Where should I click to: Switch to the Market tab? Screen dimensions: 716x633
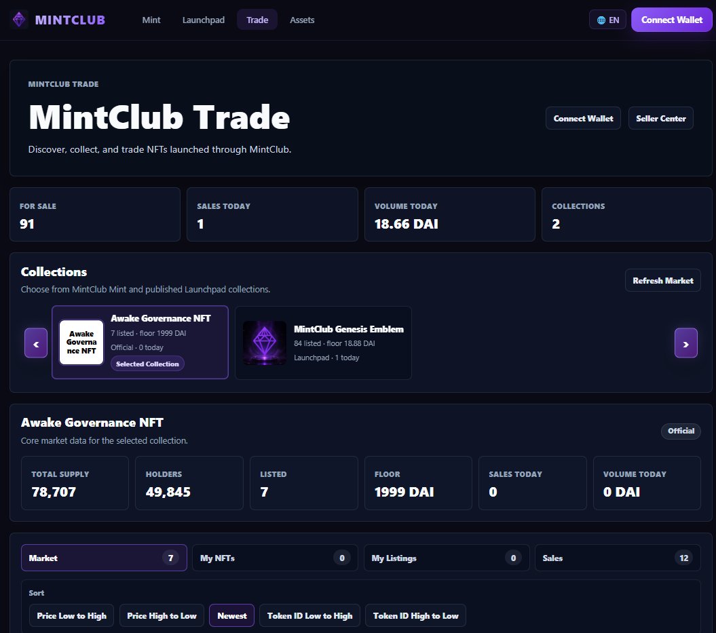104,558
